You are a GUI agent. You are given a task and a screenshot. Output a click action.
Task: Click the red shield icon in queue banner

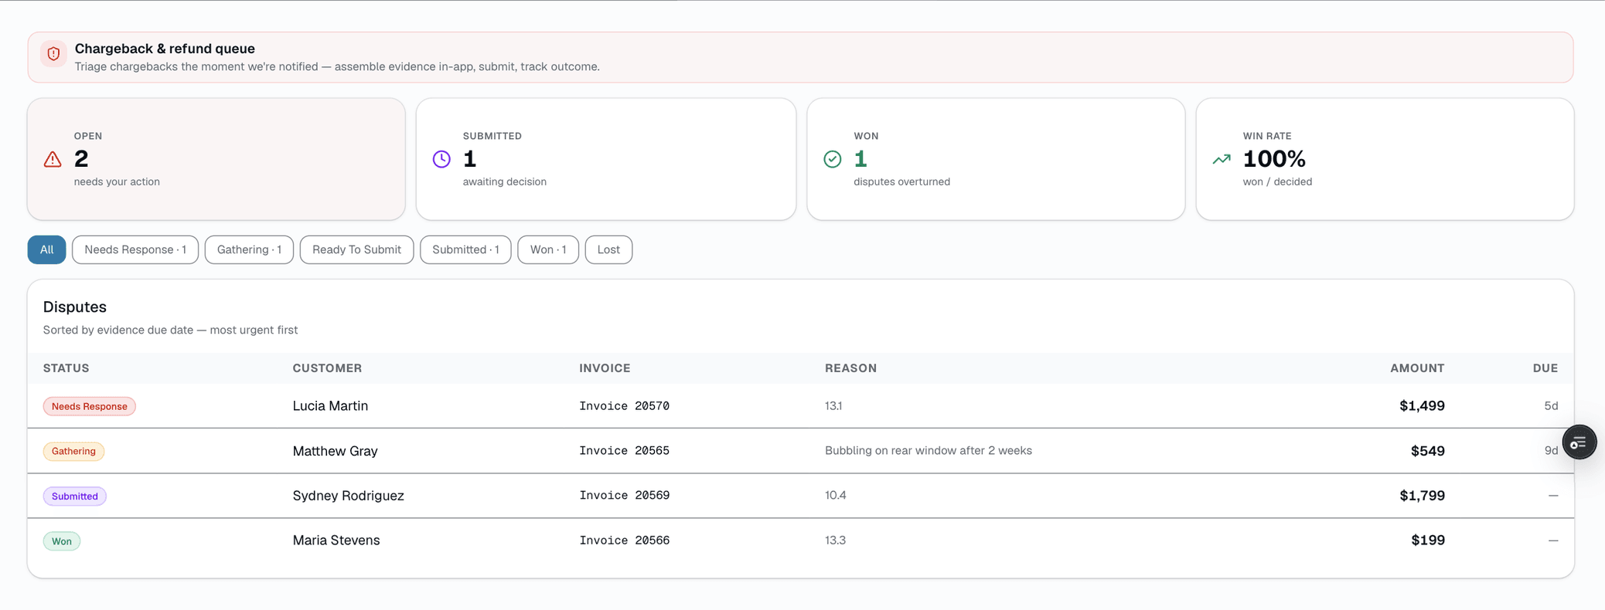coord(53,54)
